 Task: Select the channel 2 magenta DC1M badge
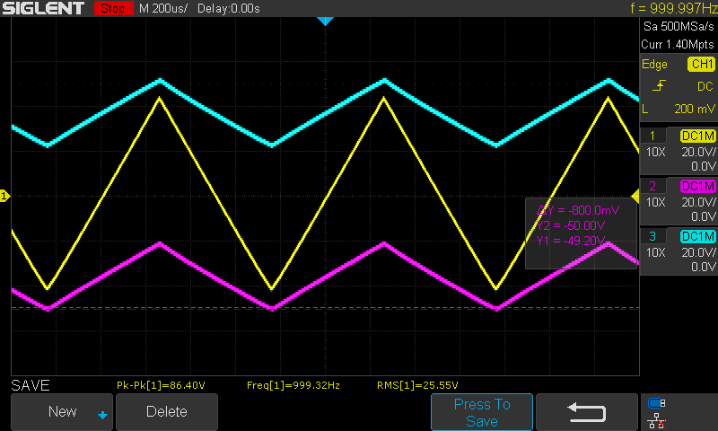[697, 186]
